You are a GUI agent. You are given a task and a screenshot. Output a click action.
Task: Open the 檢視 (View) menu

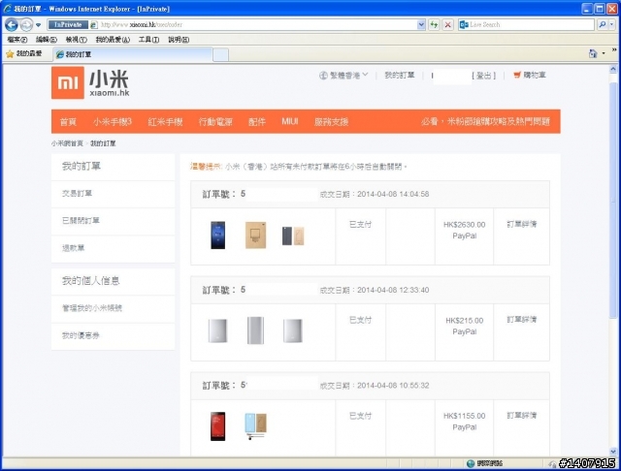[x=76, y=40]
